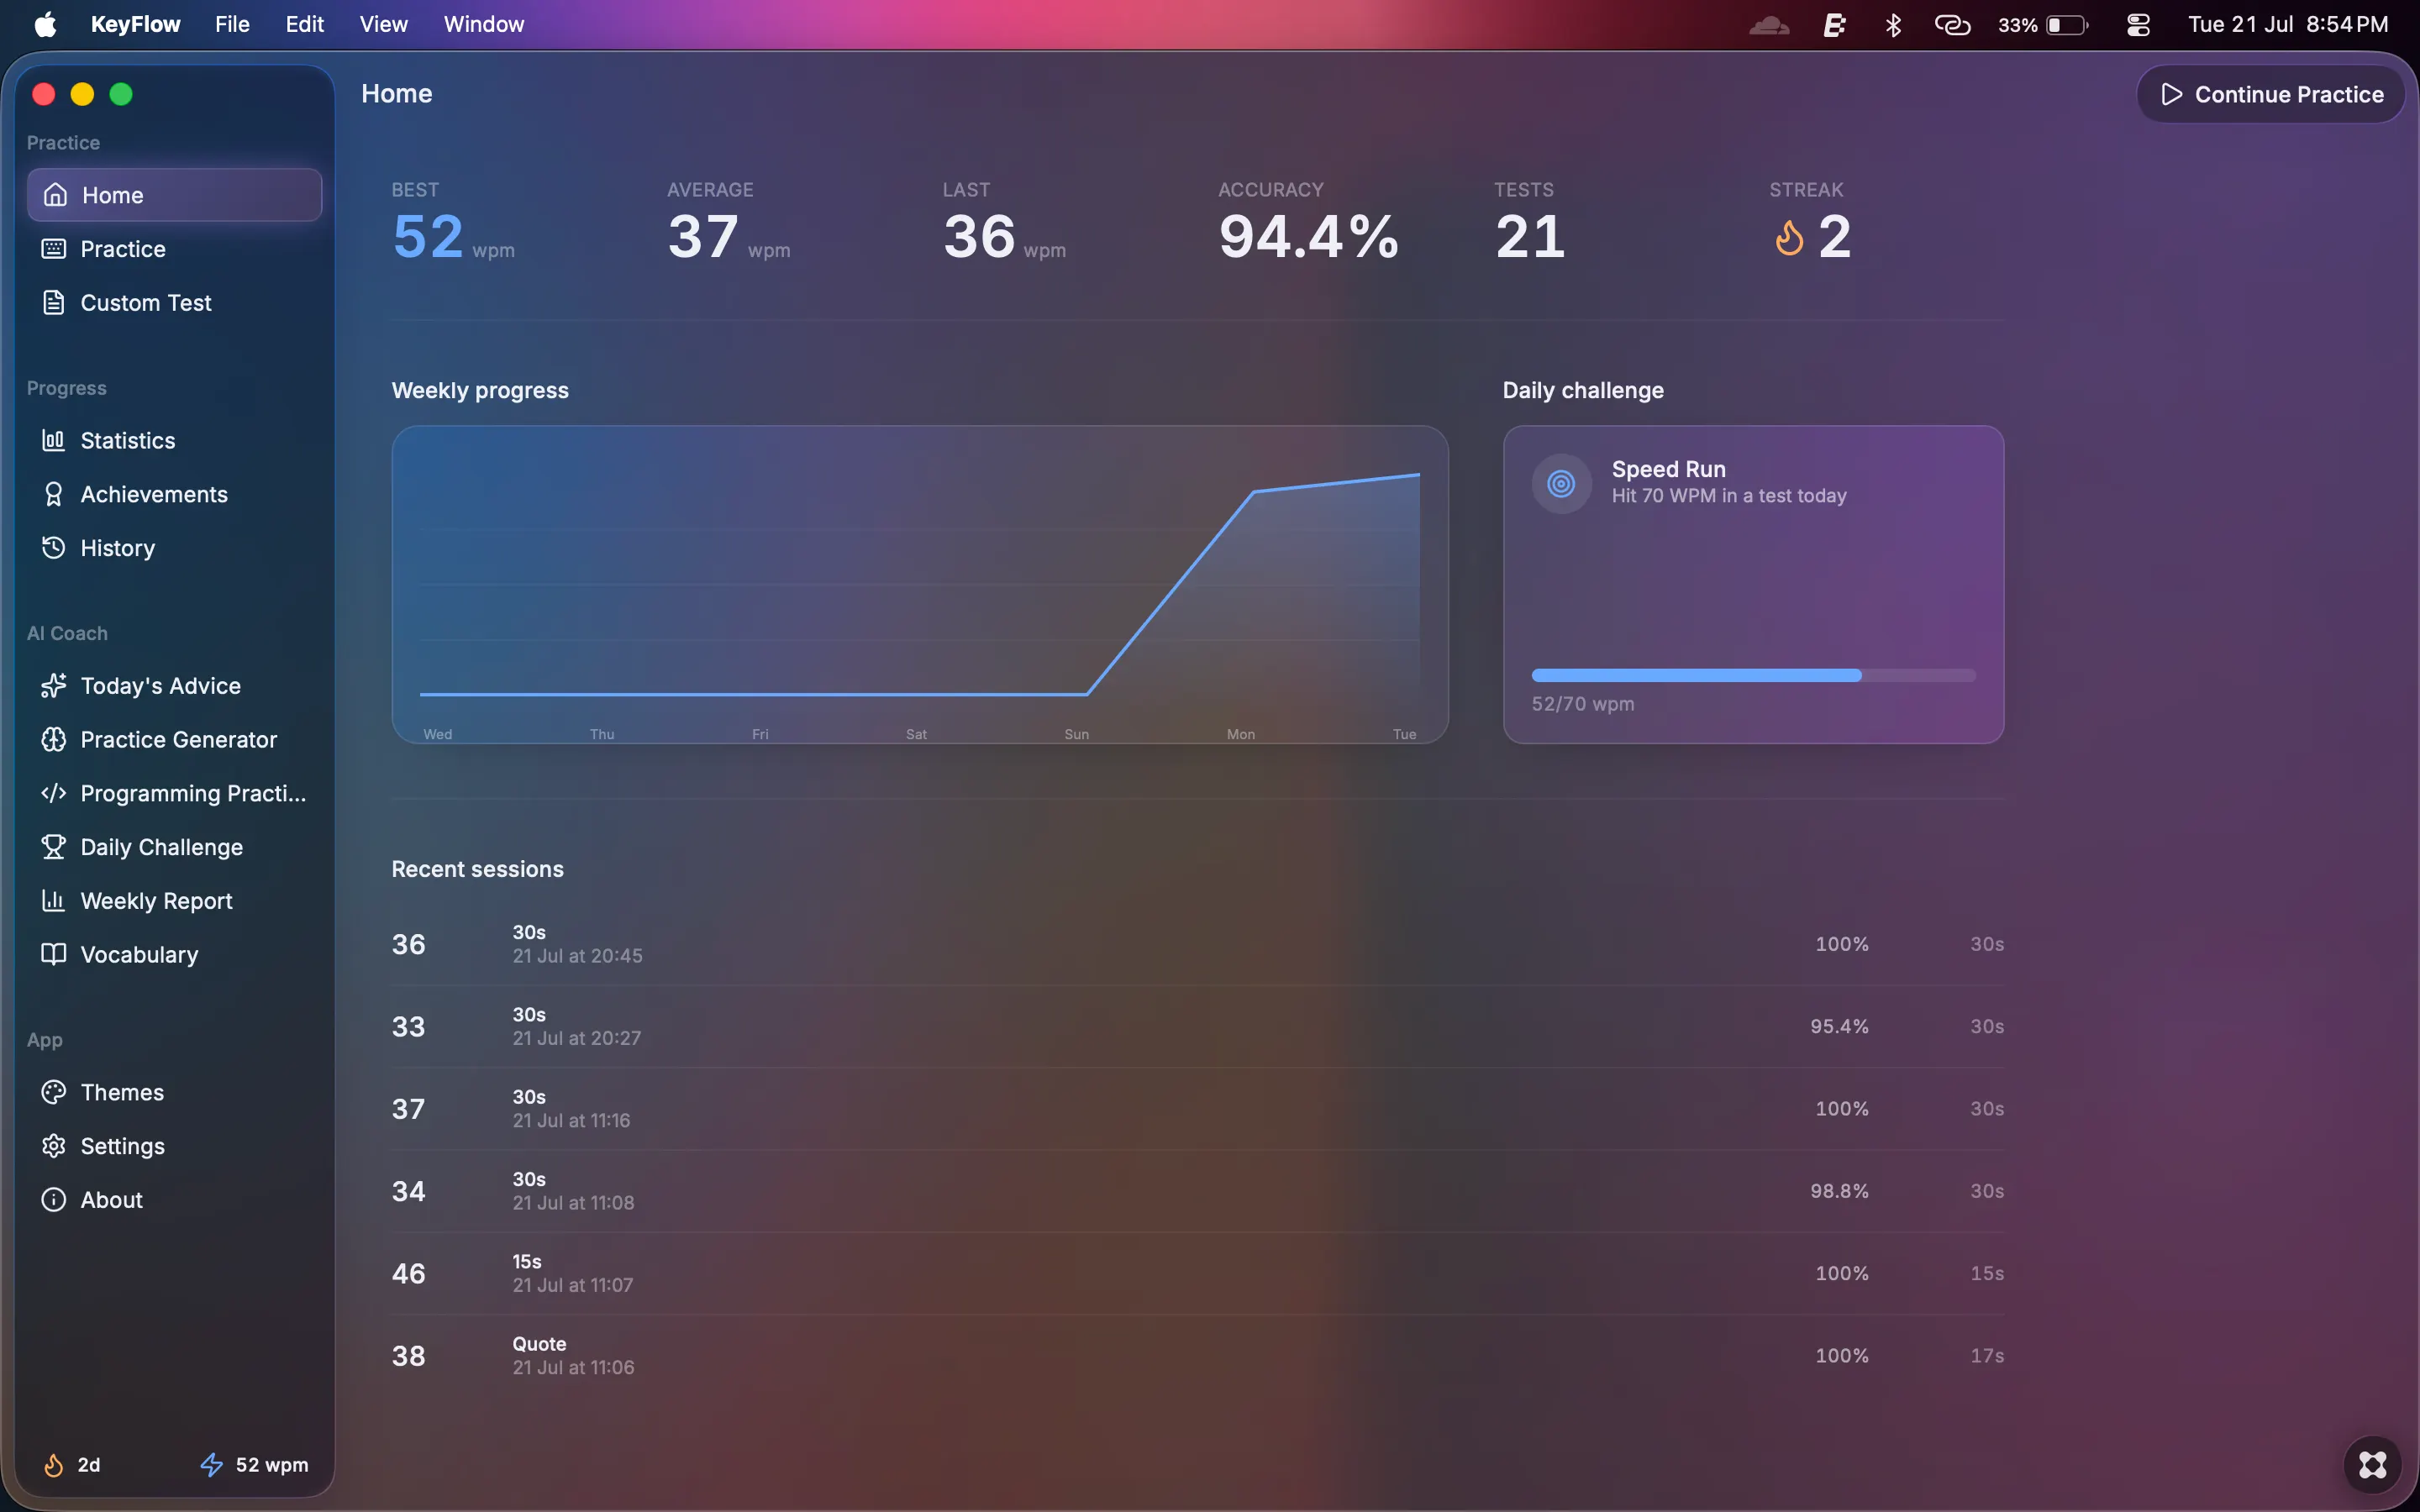The image size is (2420, 1512).
Task: Click the AVERAGE 37 wpm stat
Action: point(729,223)
